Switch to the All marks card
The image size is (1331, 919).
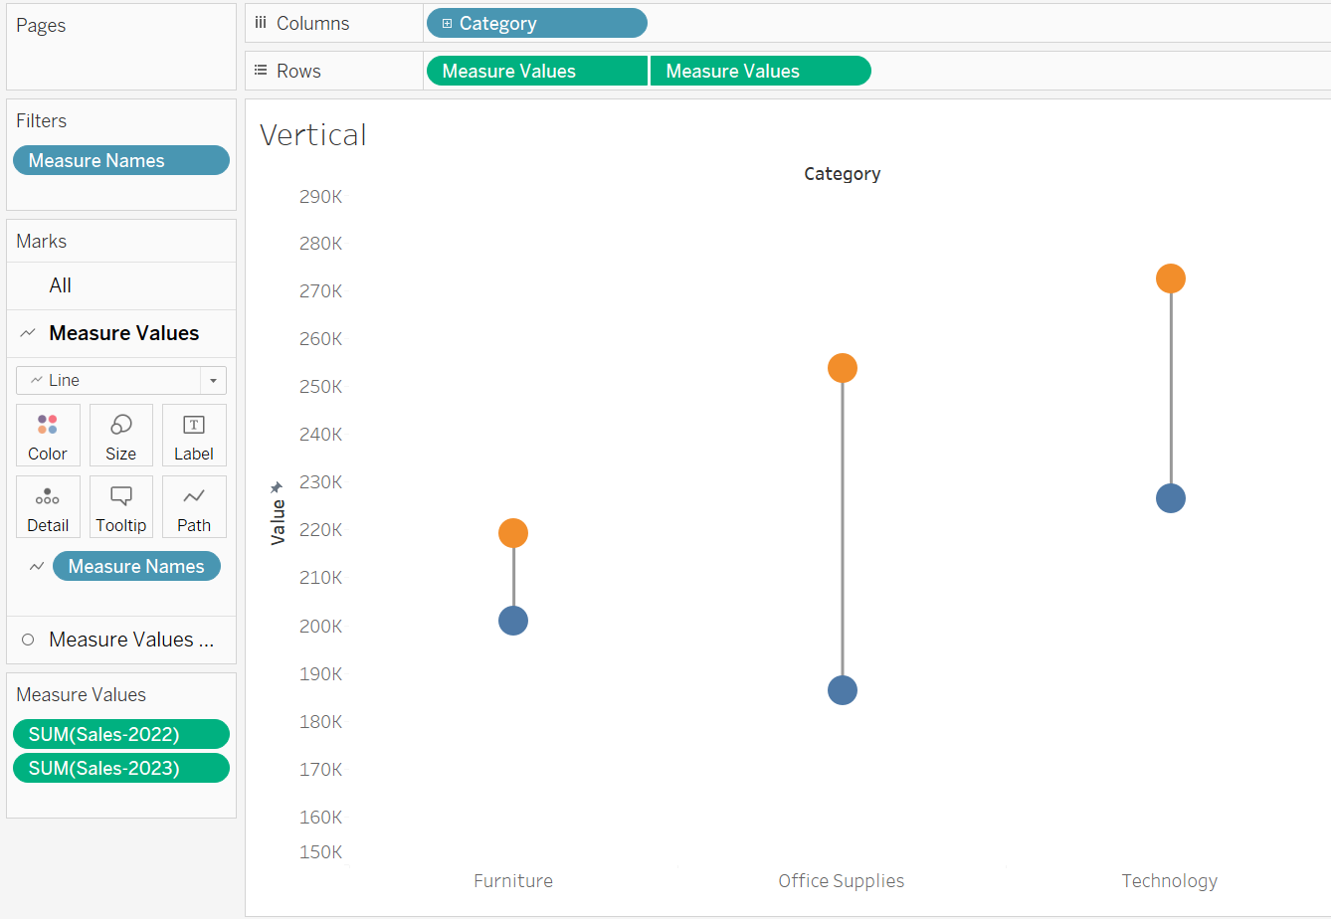58,285
